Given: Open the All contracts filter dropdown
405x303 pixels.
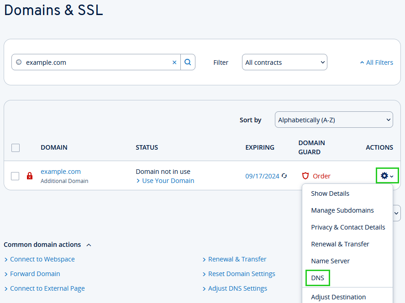Looking at the screenshot, I should click(284, 63).
